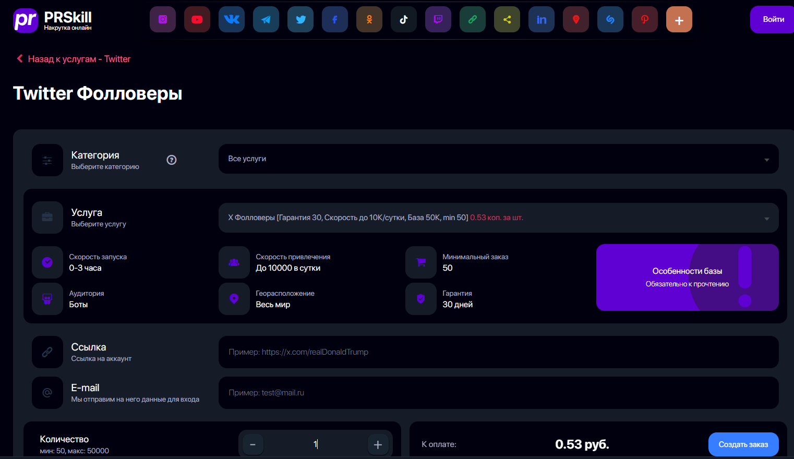794x459 pixels.
Task: Click the yellow share icon in top bar
Action: [507, 19]
